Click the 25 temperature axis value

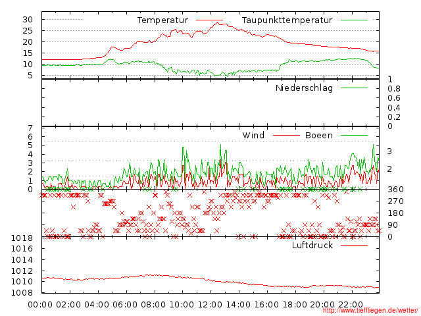point(28,31)
